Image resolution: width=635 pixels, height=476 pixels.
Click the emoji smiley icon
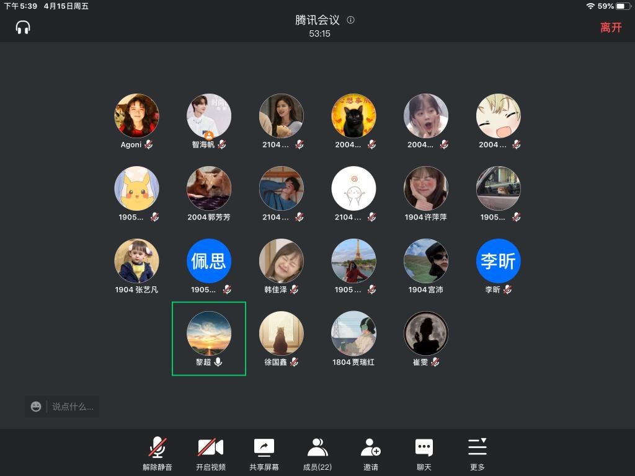coord(36,407)
